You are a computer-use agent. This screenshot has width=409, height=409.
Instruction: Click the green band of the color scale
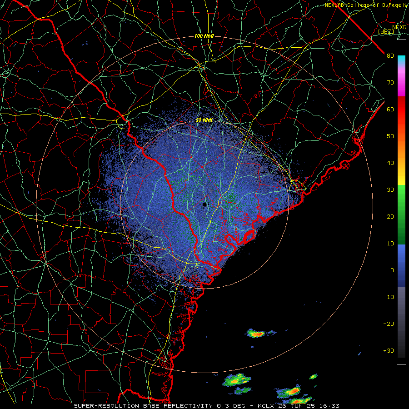[x=401, y=214]
